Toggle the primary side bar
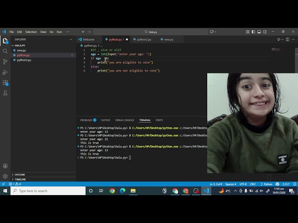This screenshot has height=223, width=298. [x=253, y=32]
